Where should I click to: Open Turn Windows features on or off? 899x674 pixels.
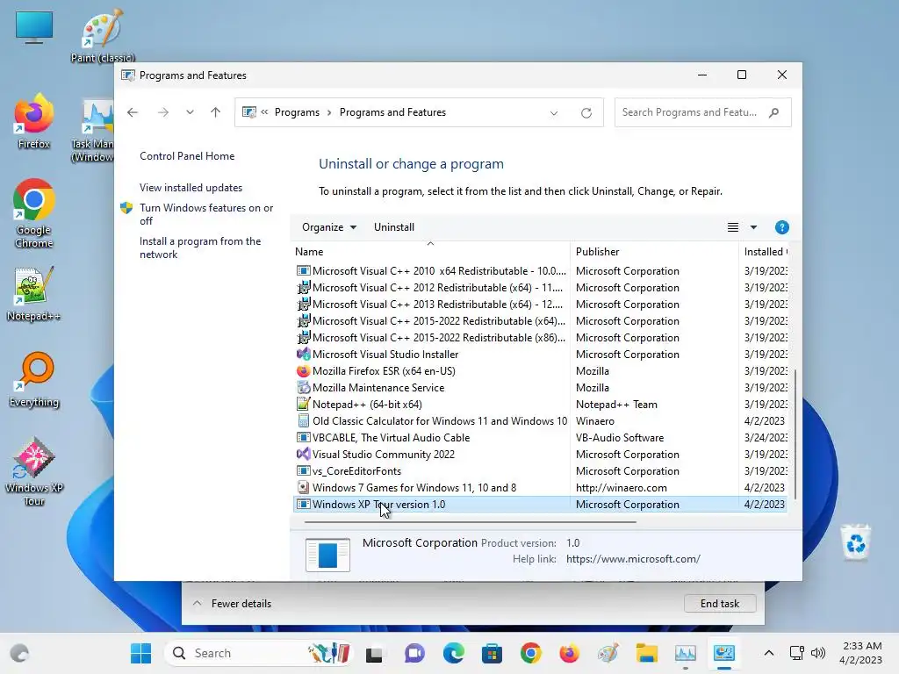tap(206, 214)
